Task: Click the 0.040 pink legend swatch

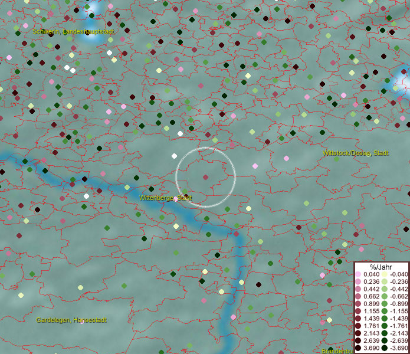Action: coord(358,274)
